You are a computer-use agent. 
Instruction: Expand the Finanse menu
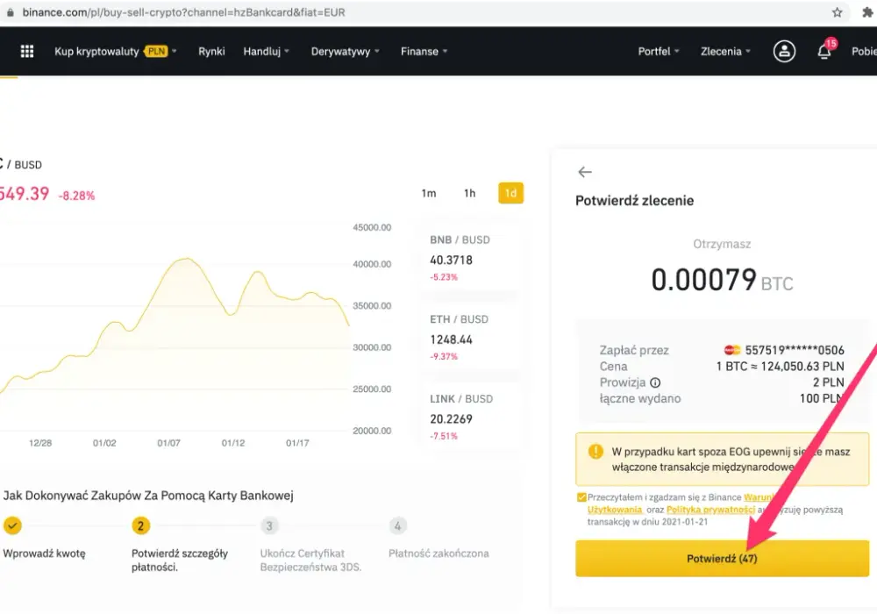[424, 52]
